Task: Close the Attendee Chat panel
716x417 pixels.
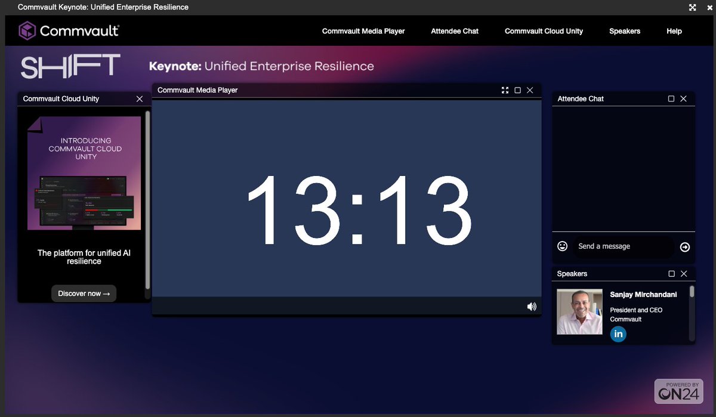Action: [684, 98]
